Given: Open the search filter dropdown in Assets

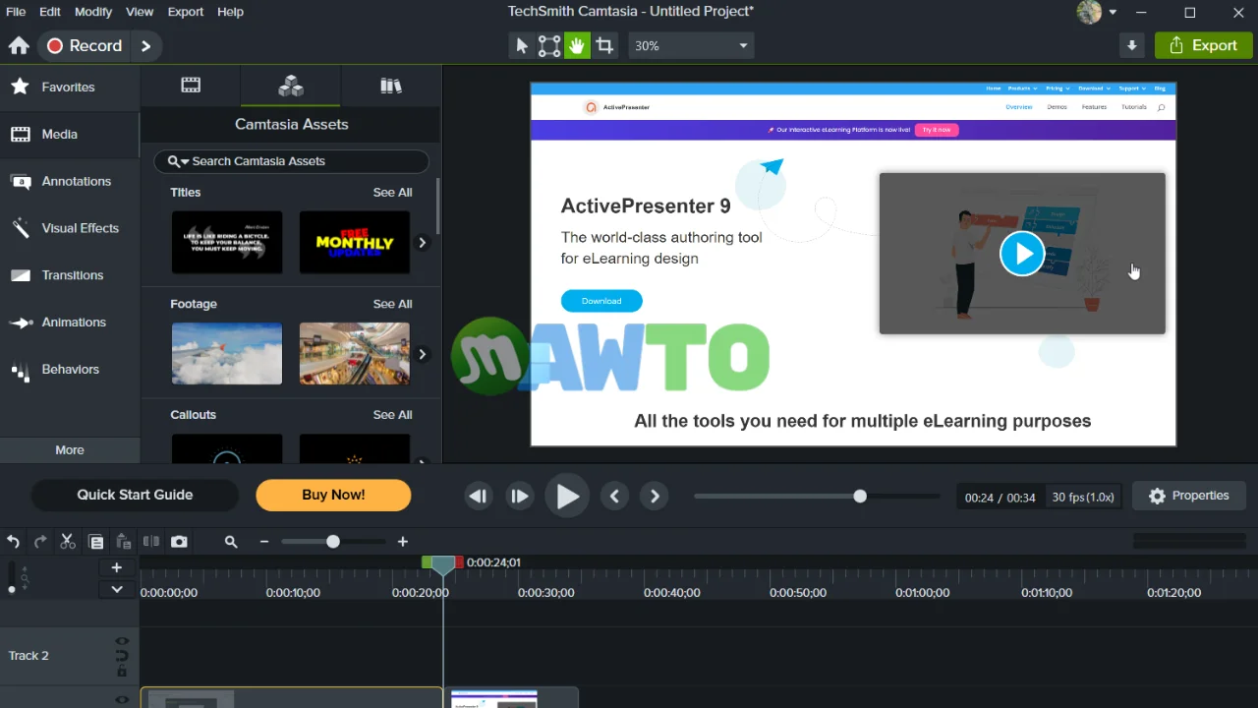Looking at the screenshot, I should coord(178,161).
